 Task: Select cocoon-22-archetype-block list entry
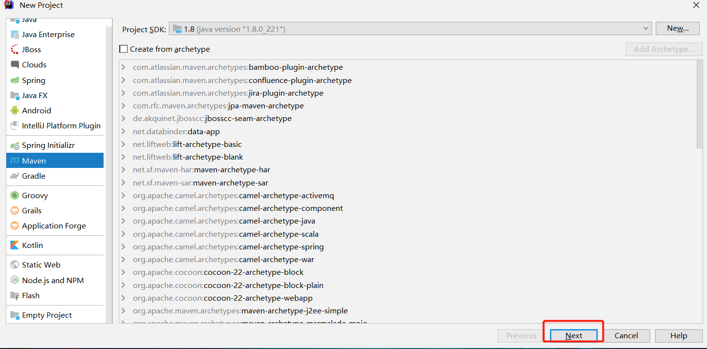(x=218, y=272)
